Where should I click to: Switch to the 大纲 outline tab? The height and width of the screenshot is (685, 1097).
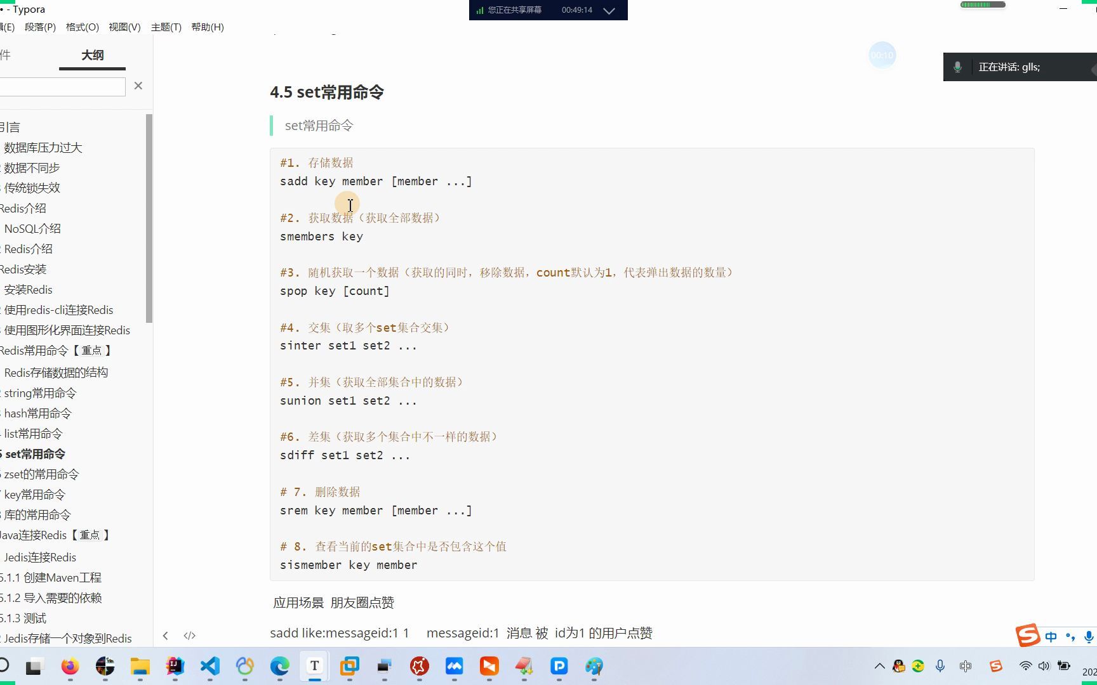tap(92, 55)
